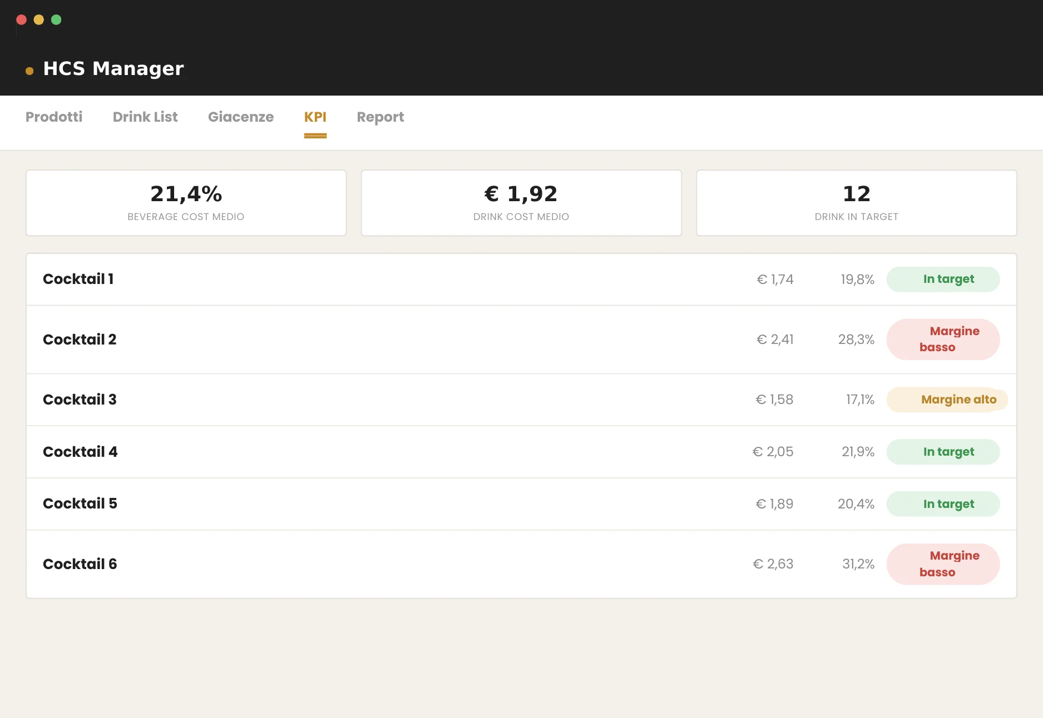Open the Cocktail 5 row name
1043x718 pixels.
coord(80,503)
